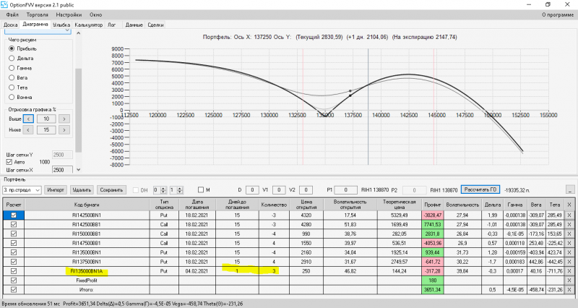Uncheck Расчет for RI150000BB1 row
The image size is (578, 308).
point(14,234)
